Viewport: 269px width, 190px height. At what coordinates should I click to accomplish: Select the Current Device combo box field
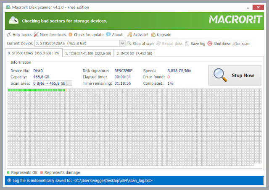click(79, 44)
